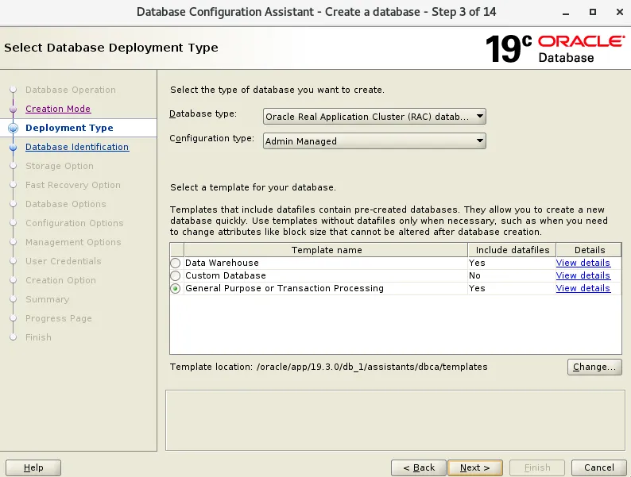Click the Deployment Type step circle icon

coord(14,128)
